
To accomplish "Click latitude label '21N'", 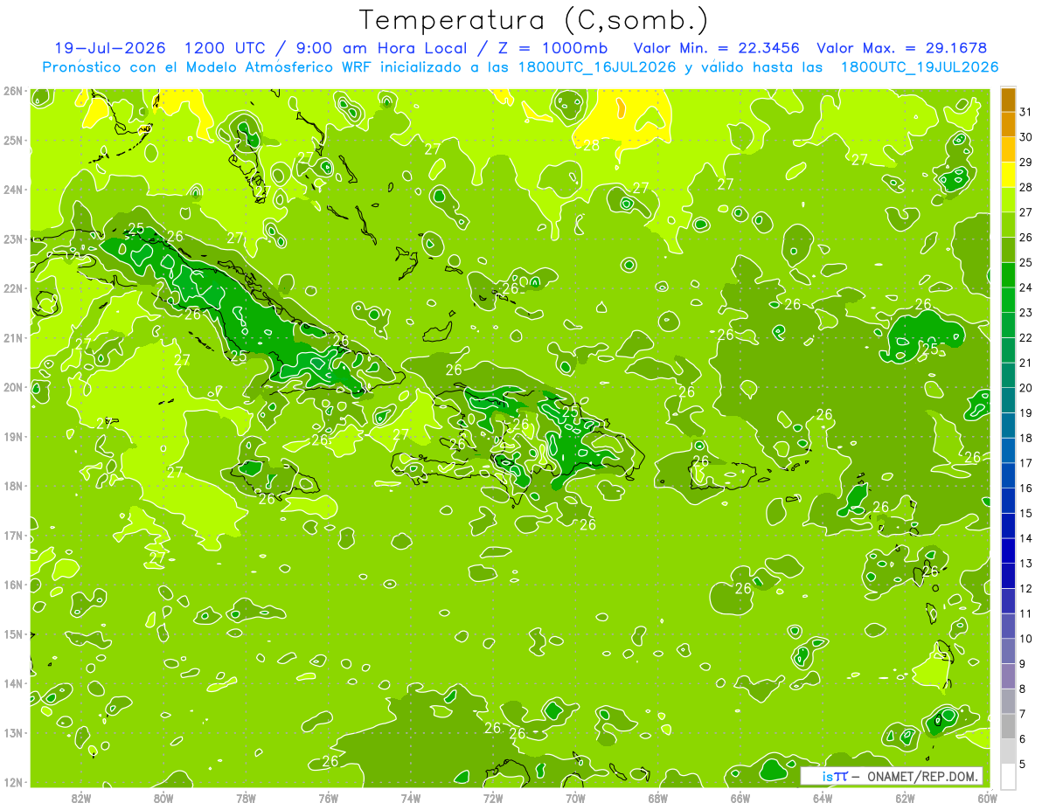I will point(13,337).
